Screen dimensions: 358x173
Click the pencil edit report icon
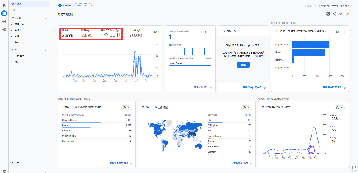pos(348,14)
